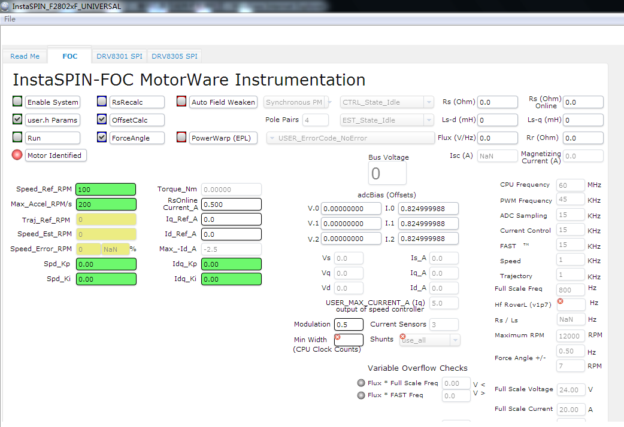Enable the Auto Field Weaken checkbox
The height and width of the screenshot is (427, 624).
click(x=181, y=102)
